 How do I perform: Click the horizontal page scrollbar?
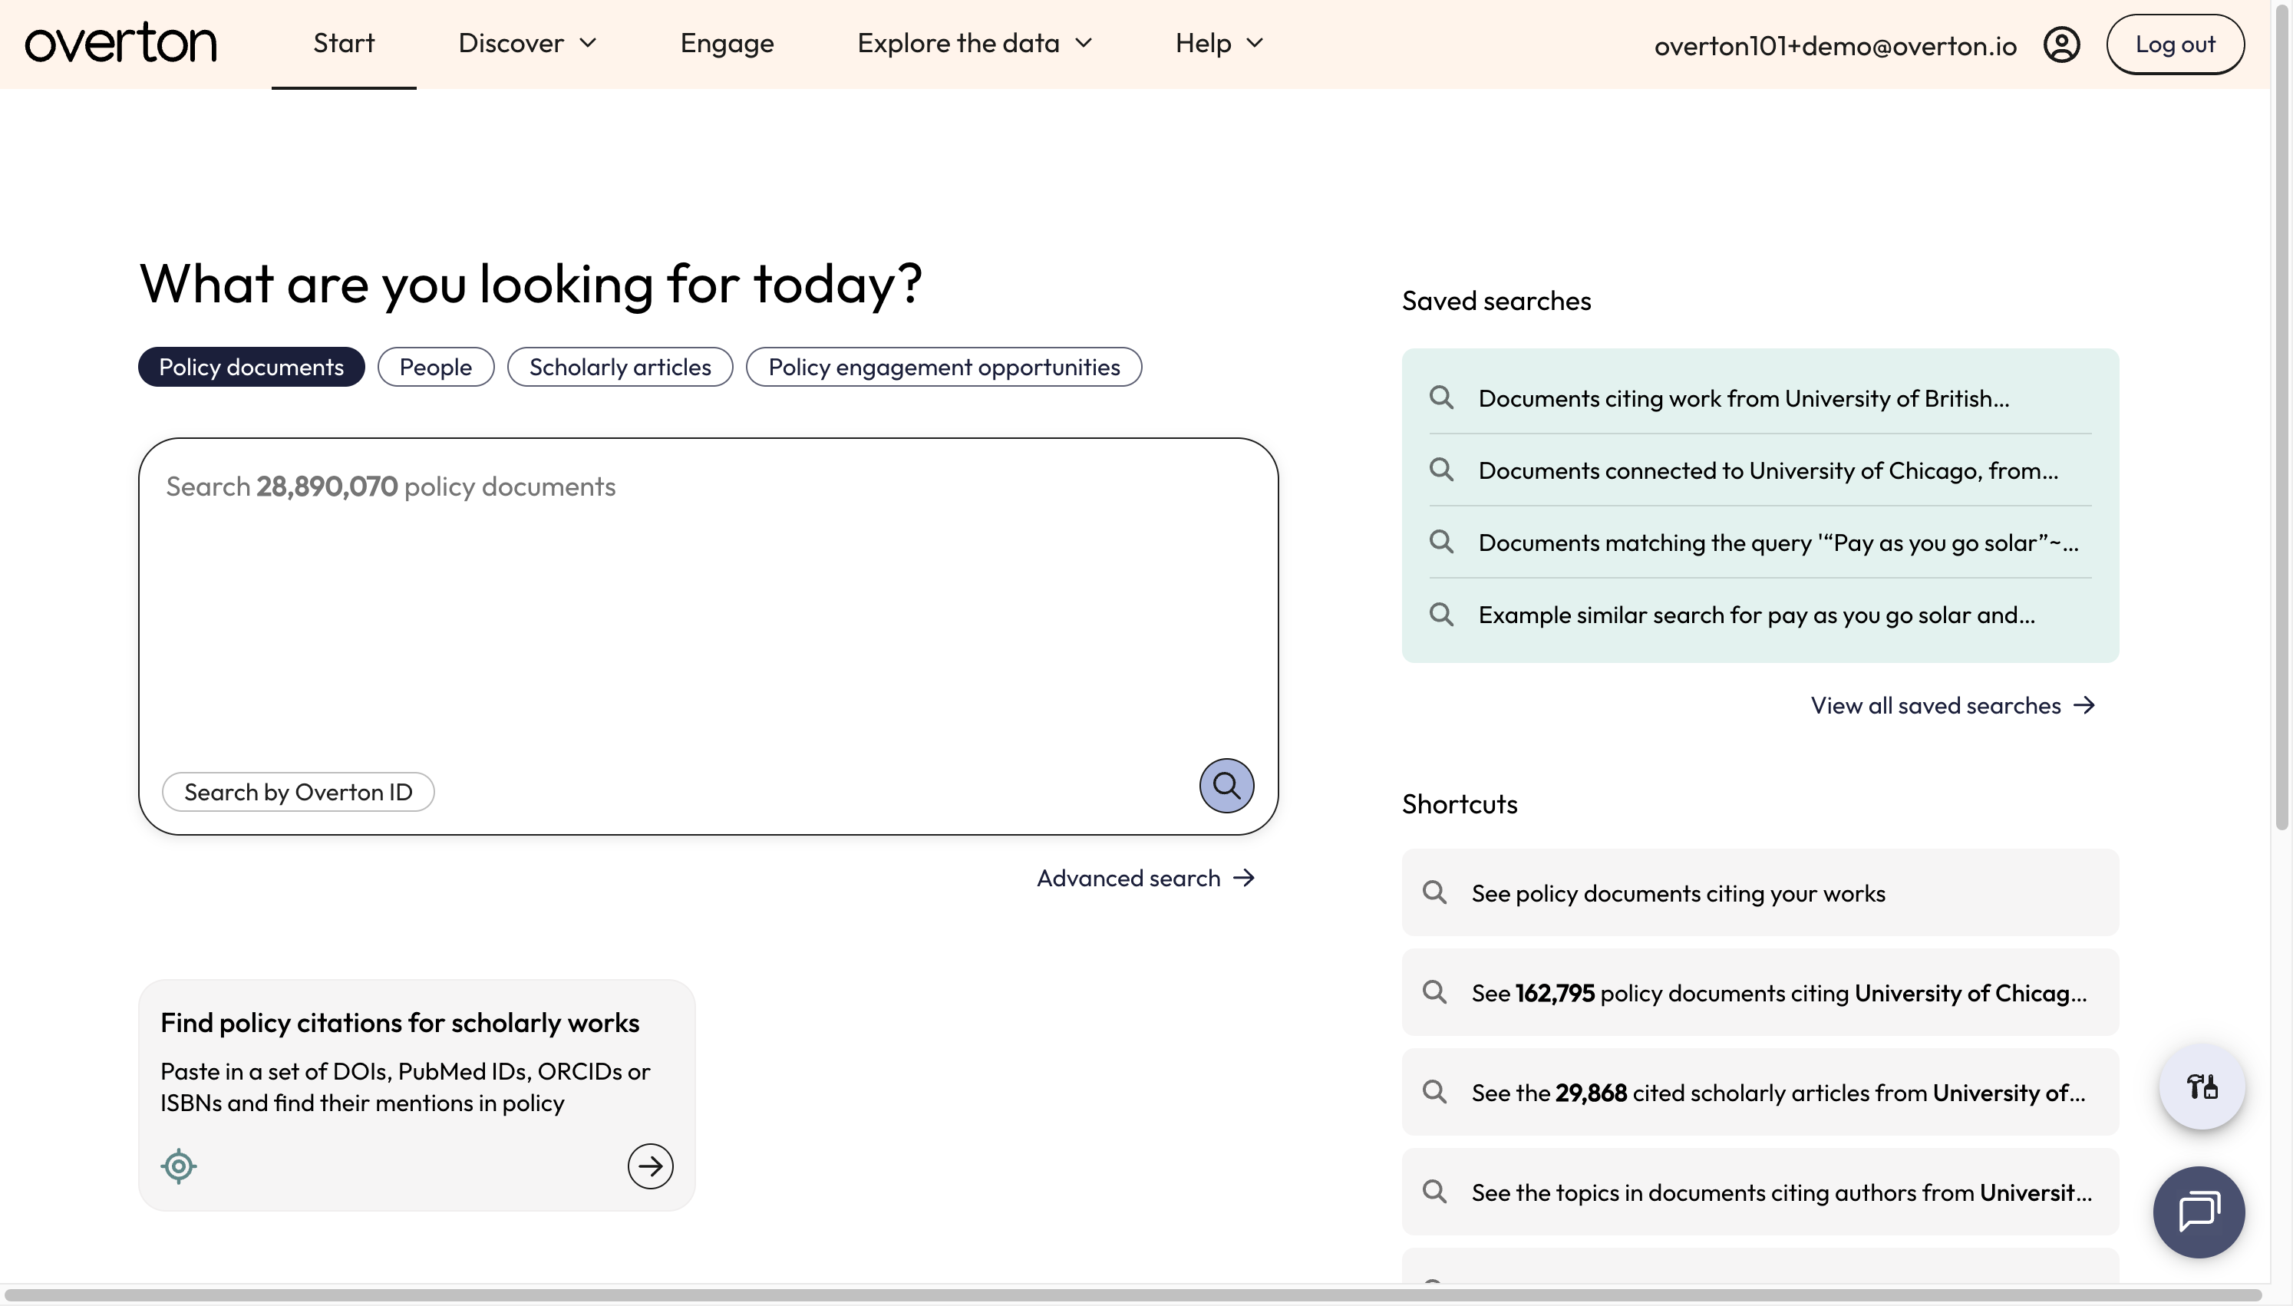pyautogui.click(x=1134, y=1294)
